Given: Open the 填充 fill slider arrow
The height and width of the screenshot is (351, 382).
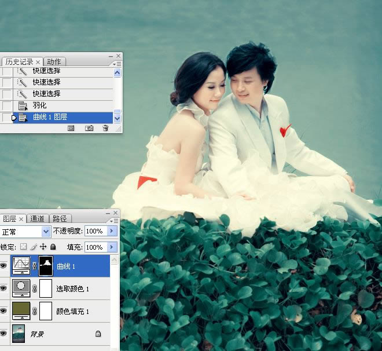Looking at the screenshot, I should tap(112, 247).
